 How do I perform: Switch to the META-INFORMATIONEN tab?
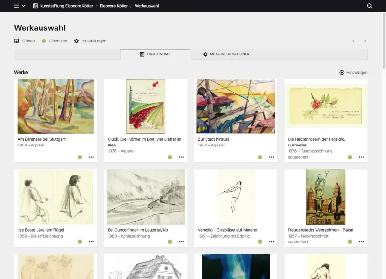227,54
